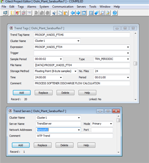The image size is (149, 163).
Task: Expand the Sample Period dropdown
Action: pos(61,59)
